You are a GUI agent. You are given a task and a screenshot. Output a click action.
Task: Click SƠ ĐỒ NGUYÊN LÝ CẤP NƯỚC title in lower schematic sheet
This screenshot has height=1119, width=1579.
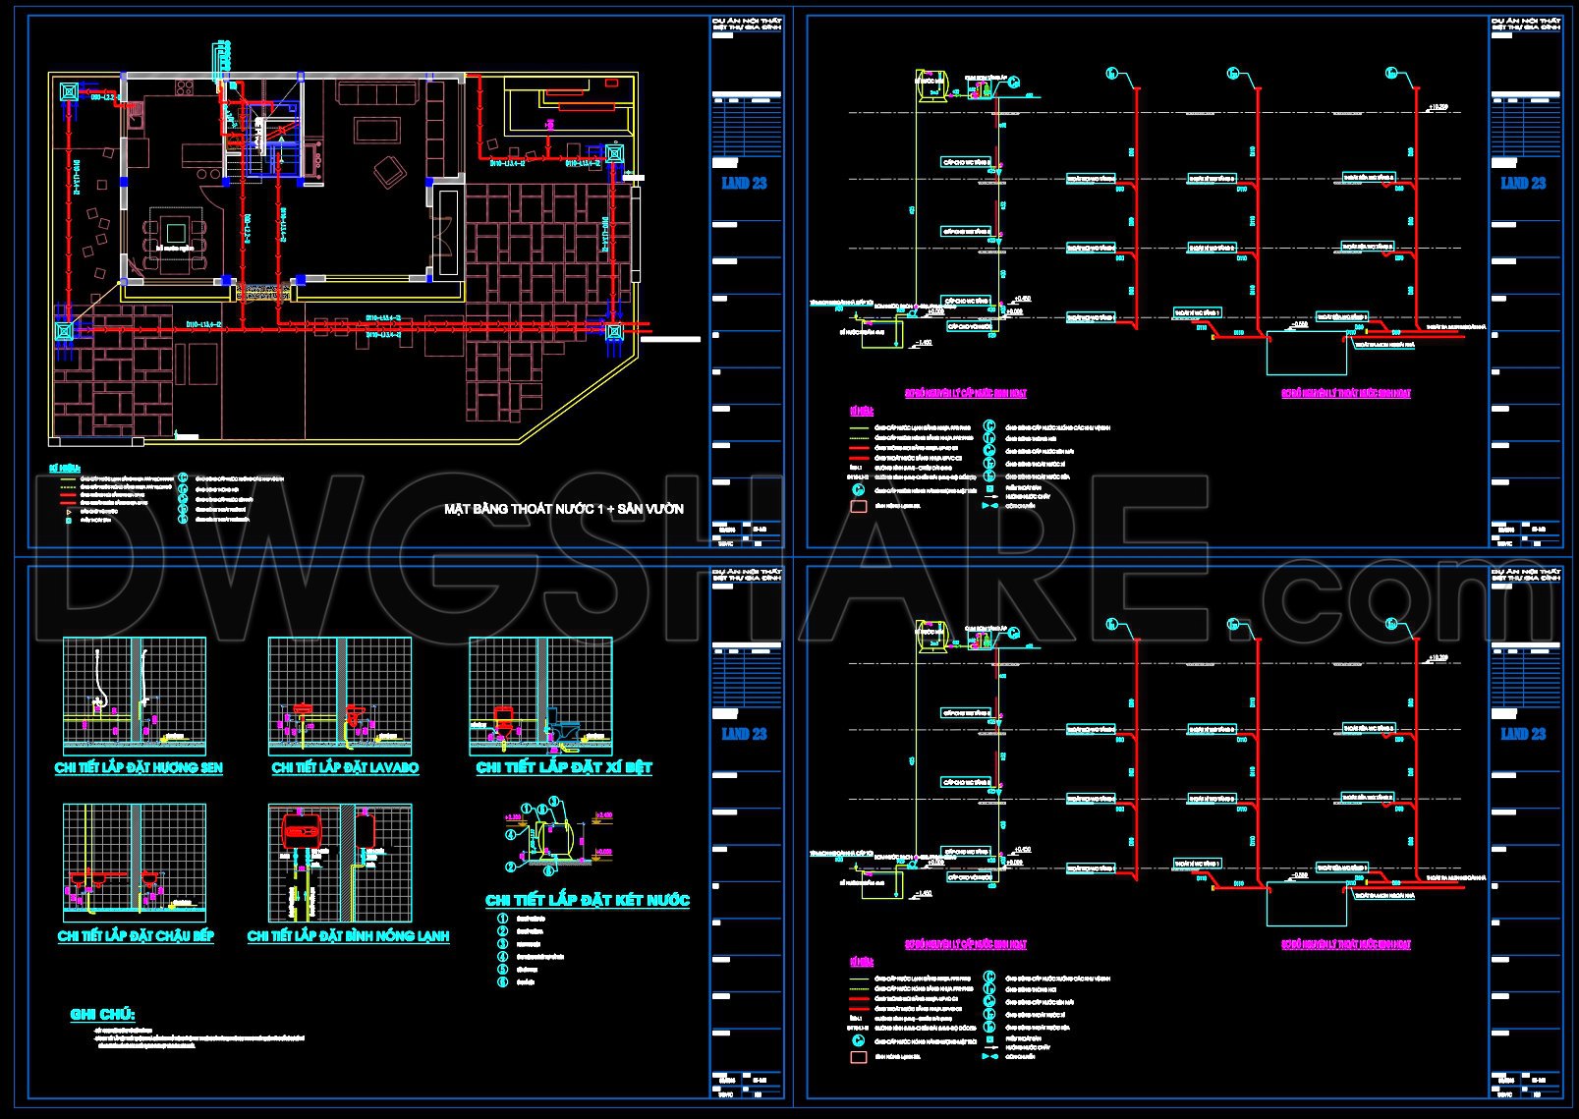966,944
